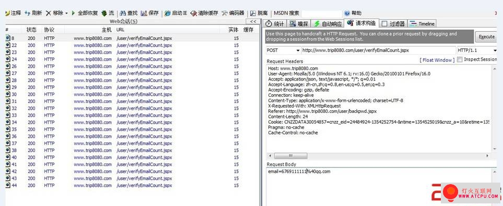
Task: Click the MSDN search input field
Action: pos(322,14)
